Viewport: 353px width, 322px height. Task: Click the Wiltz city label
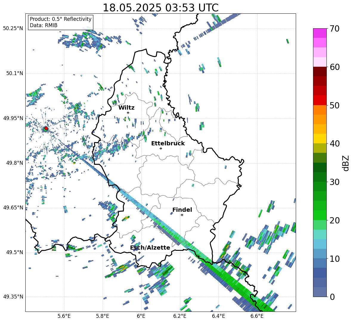126,108
